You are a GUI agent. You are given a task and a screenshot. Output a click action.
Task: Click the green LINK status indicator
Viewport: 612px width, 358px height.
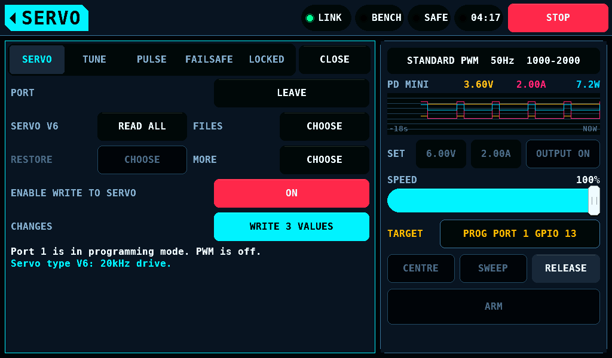pos(326,18)
